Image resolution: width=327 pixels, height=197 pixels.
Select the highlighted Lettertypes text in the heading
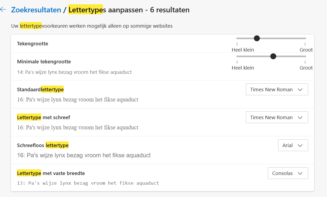coord(86,10)
